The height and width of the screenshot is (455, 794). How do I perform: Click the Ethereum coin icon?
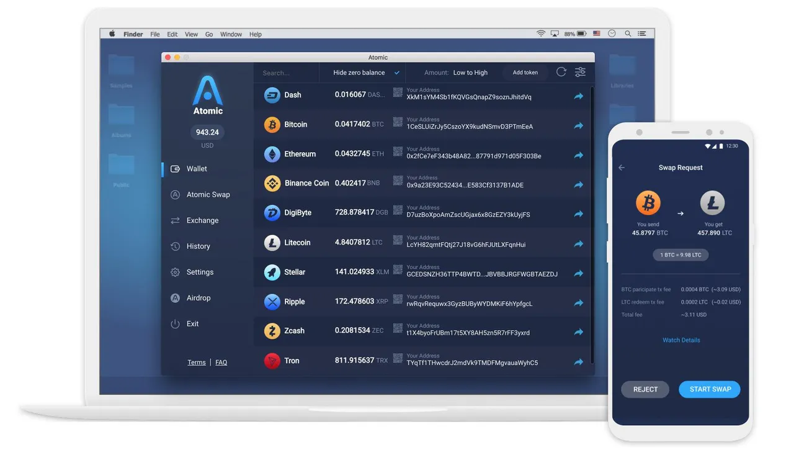272,154
